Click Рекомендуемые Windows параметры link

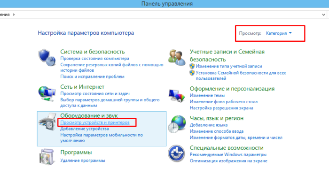(x=228, y=154)
